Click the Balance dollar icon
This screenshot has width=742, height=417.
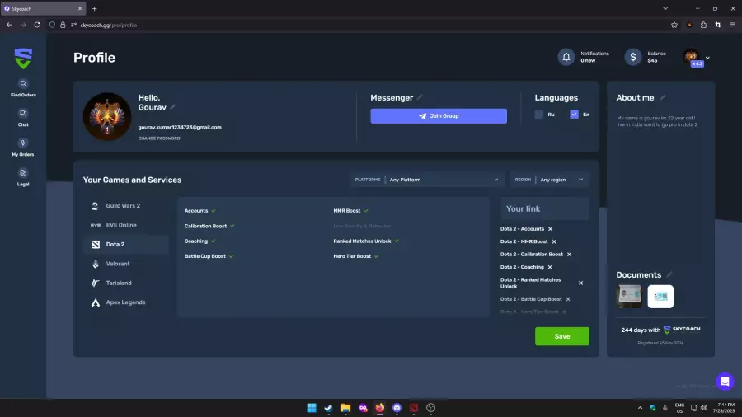pos(632,57)
